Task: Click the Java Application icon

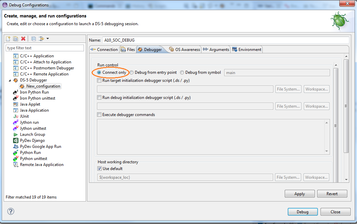Action: [x=16, y=110]
